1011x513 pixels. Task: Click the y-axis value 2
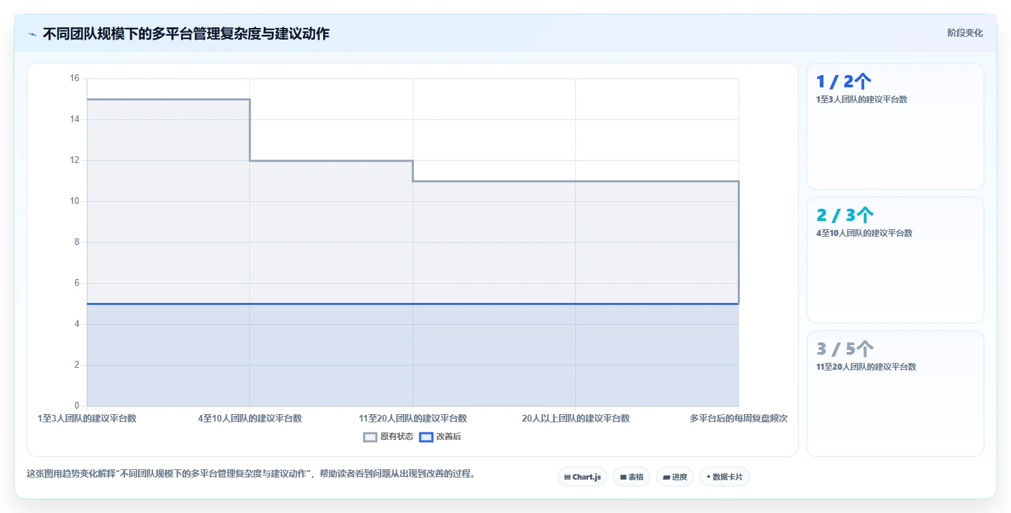coord(77,365)
